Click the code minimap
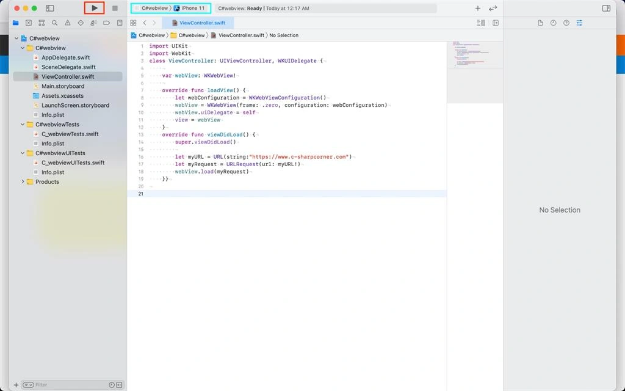The width and height of the screenshot is (625, 391). (474, 54)
